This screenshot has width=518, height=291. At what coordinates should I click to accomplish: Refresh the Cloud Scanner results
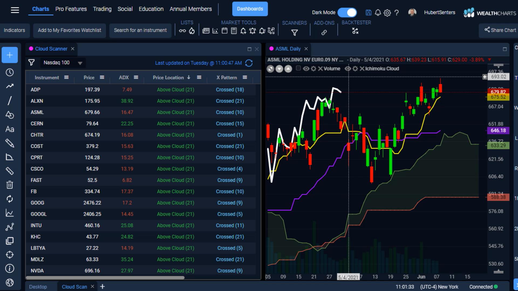[x=249, y=63]
